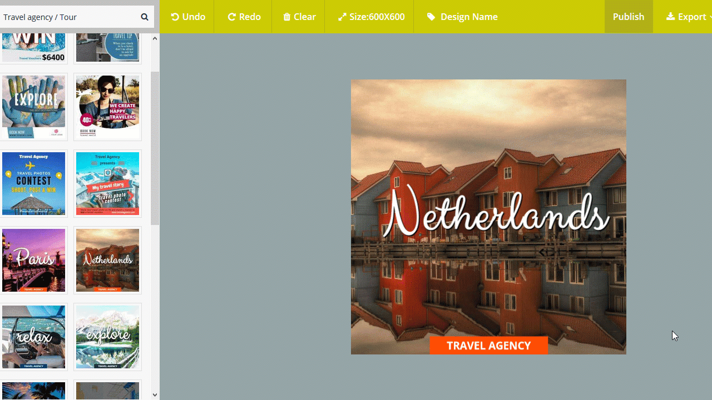Open the Export dropdown
The height and width of the screenshot is (400, 712).
689,17
